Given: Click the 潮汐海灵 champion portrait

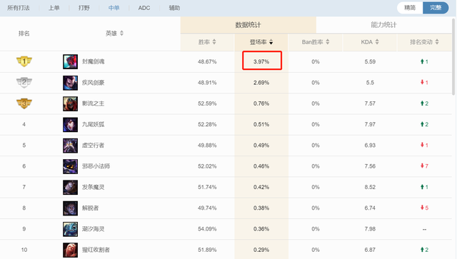Looking at the screenshot, I should coord(70,229).
